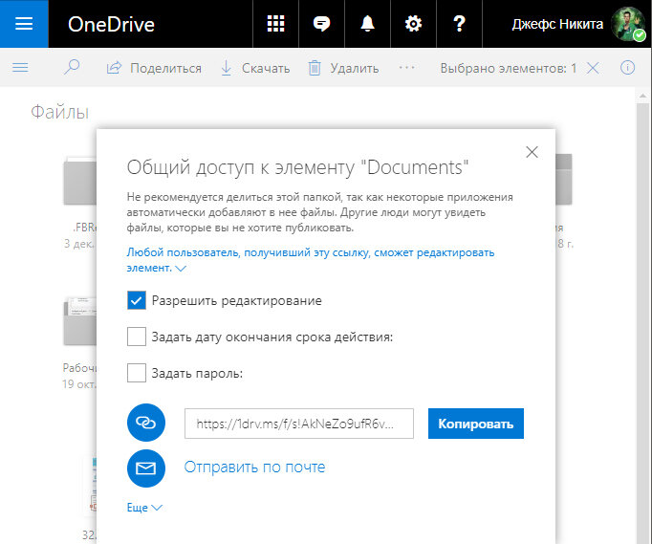
Task: Click the round email envelope icon
Action: [146, 468]
